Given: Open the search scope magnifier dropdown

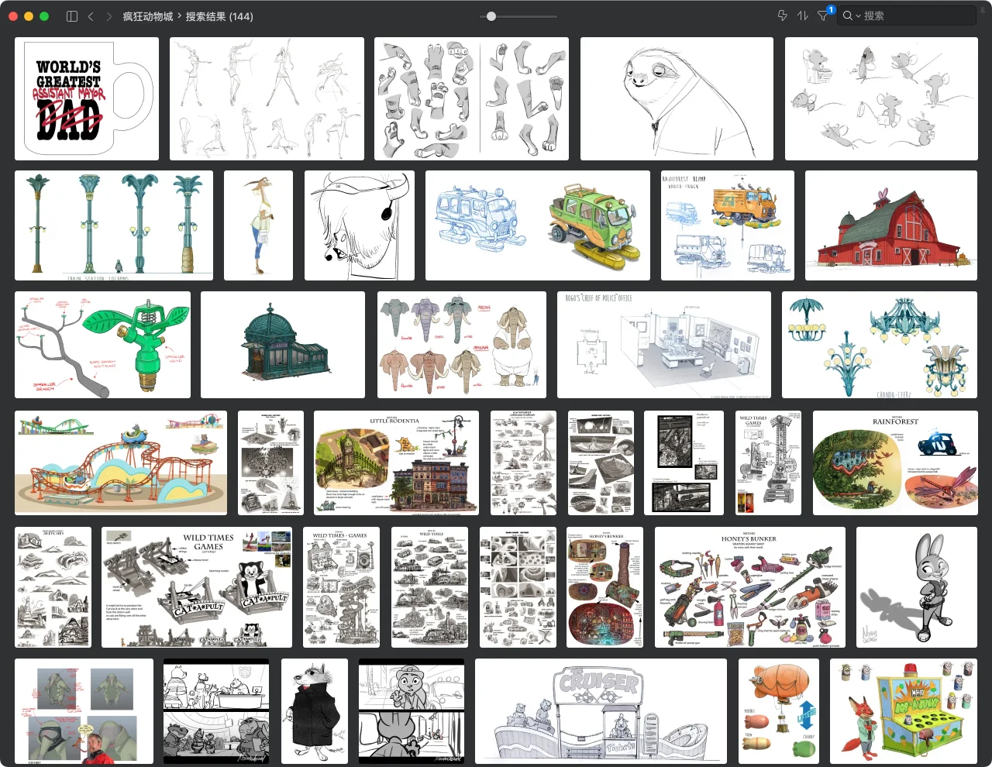Looking at the screenshot, I should tap(852, 15).
